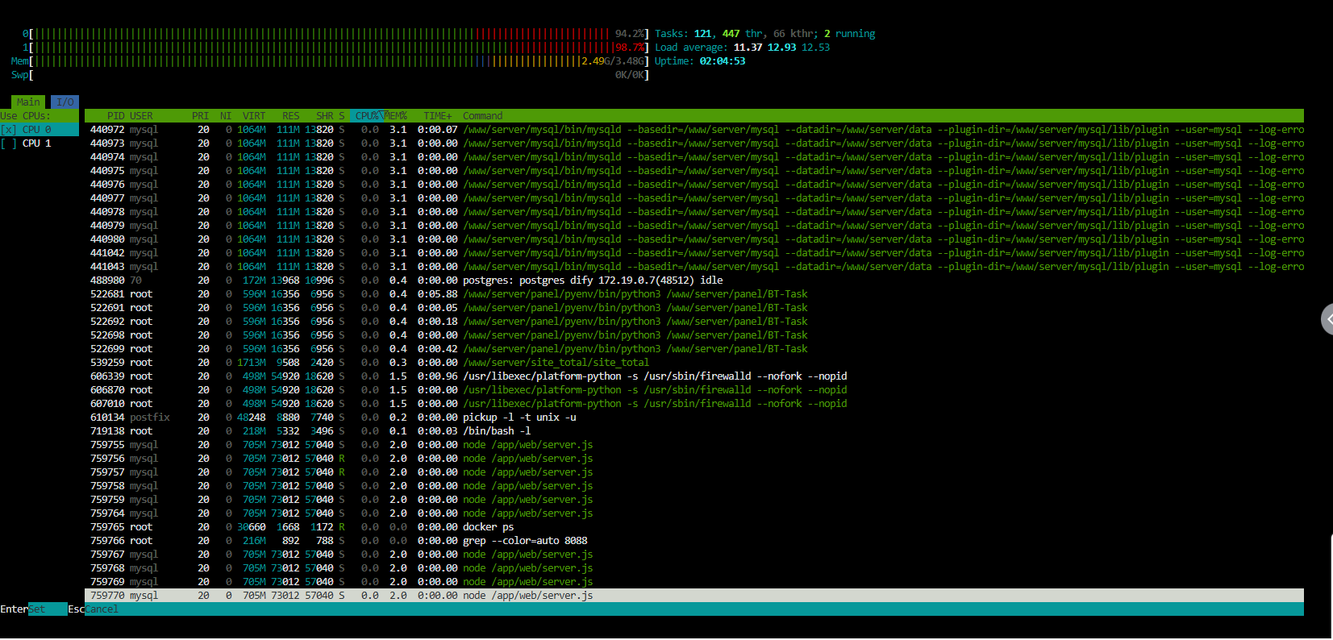Click the CPU% column header
This screenshot has width=1333, height=640.
point(367,116)
